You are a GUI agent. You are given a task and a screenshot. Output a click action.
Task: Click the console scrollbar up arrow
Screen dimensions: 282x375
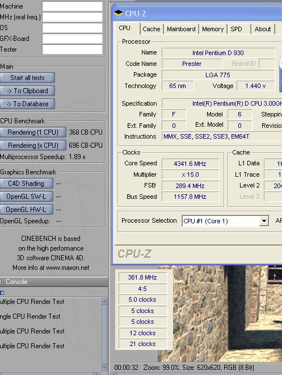point(104,301)
